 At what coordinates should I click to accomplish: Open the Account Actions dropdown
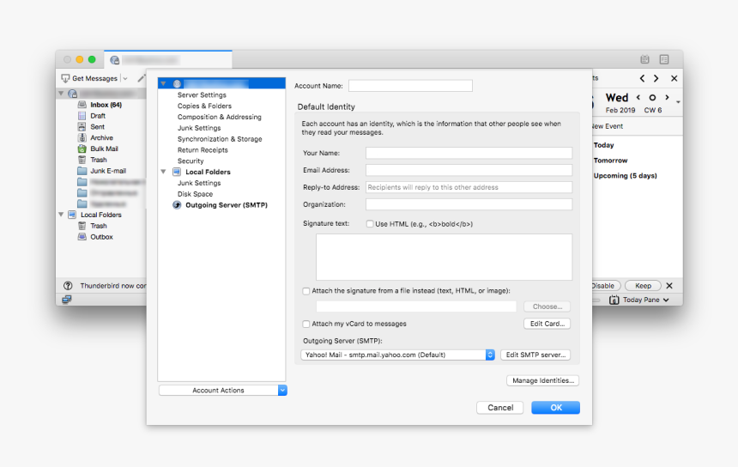pos(282,390)
